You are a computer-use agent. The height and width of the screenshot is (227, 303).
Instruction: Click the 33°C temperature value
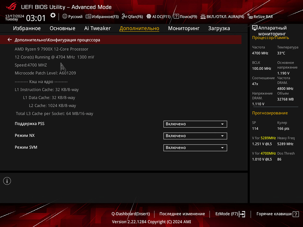click(281, 53)
